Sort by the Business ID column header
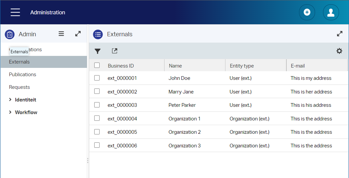 coord(121,66)
